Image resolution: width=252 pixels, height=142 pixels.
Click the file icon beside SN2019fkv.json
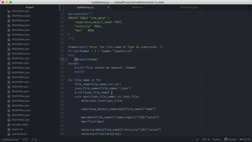(9, 106)
